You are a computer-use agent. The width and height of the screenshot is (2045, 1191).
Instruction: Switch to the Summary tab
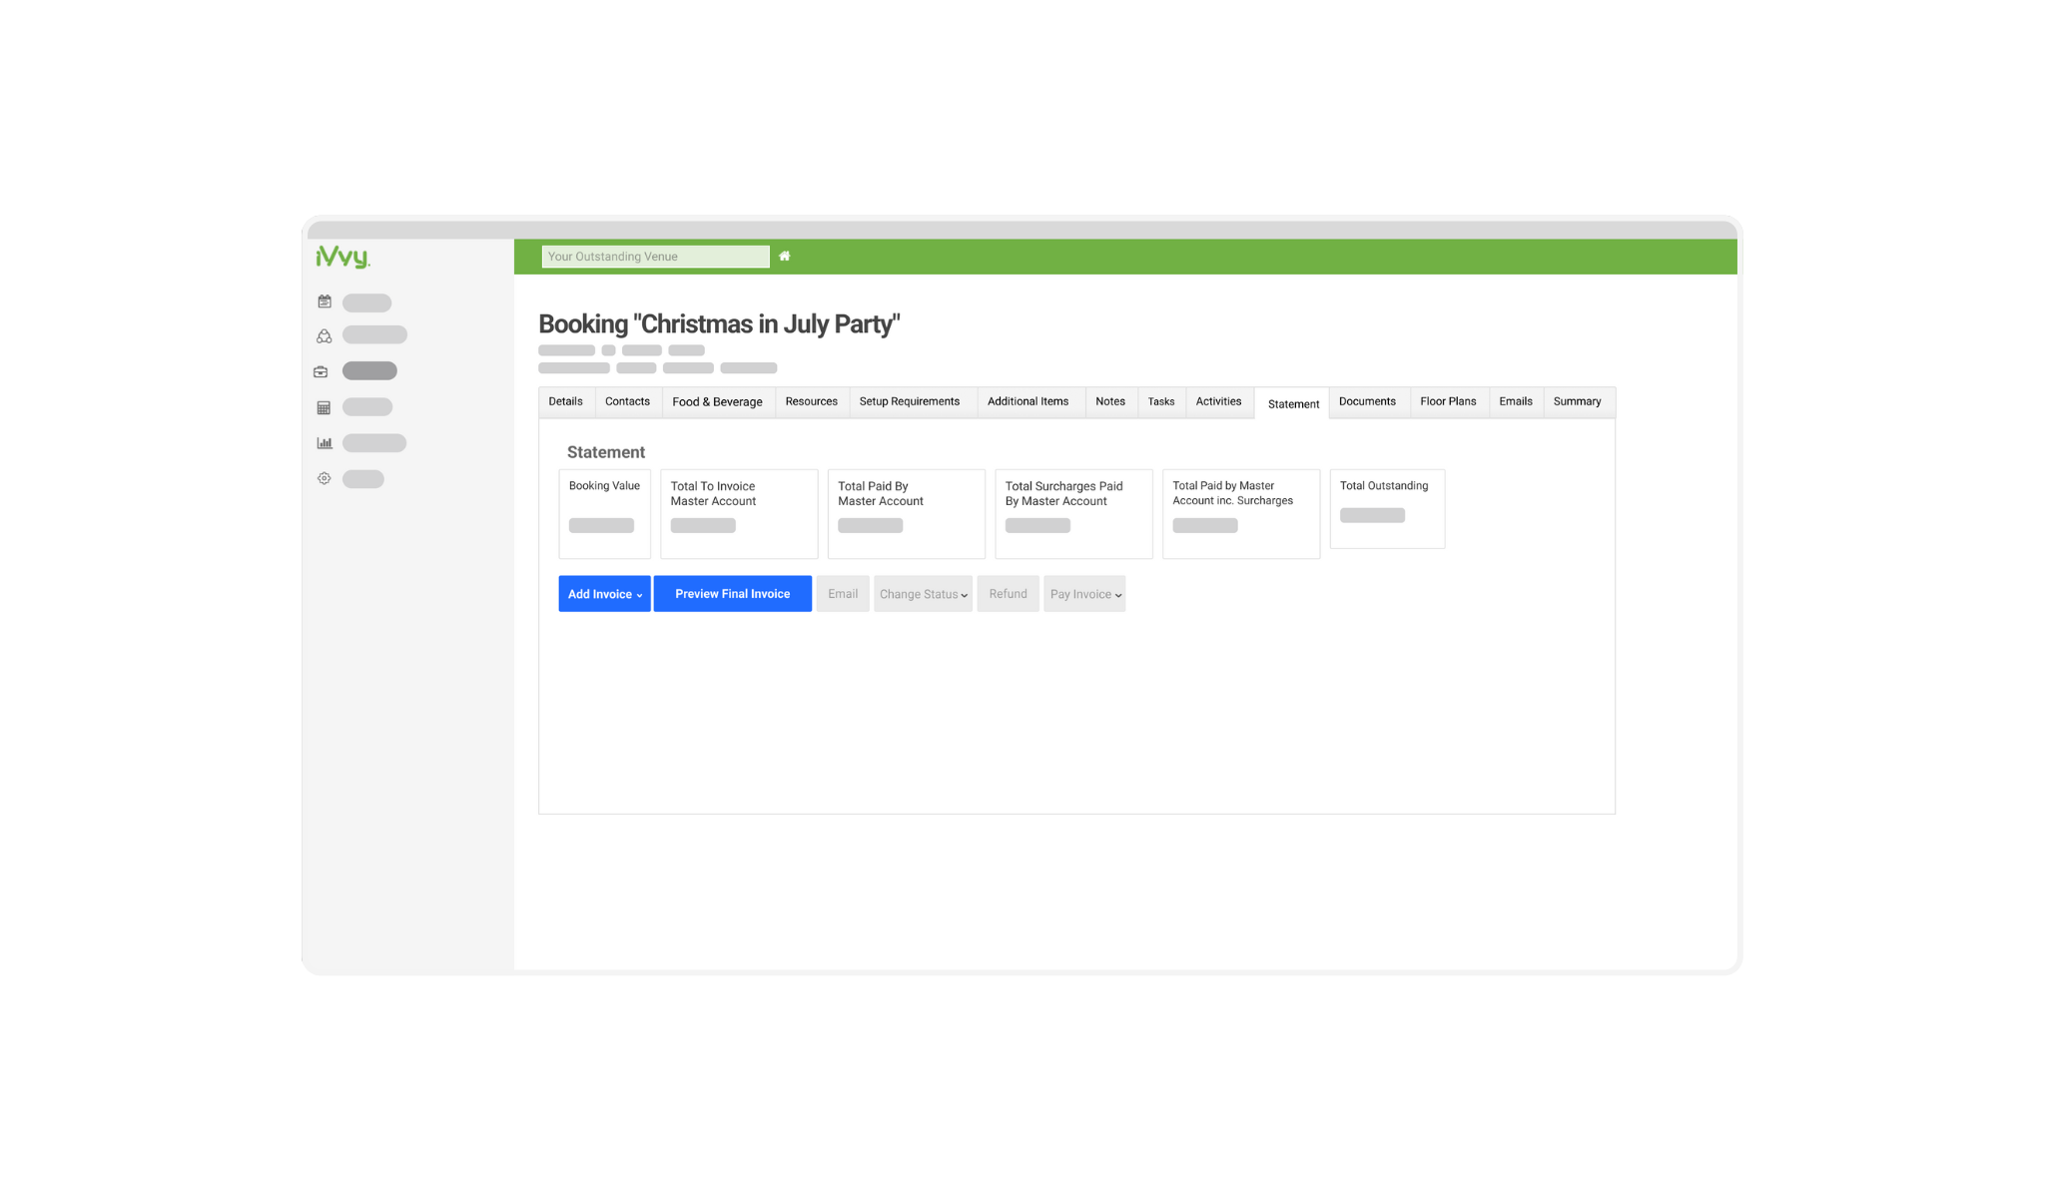(x=1578, y=401)
